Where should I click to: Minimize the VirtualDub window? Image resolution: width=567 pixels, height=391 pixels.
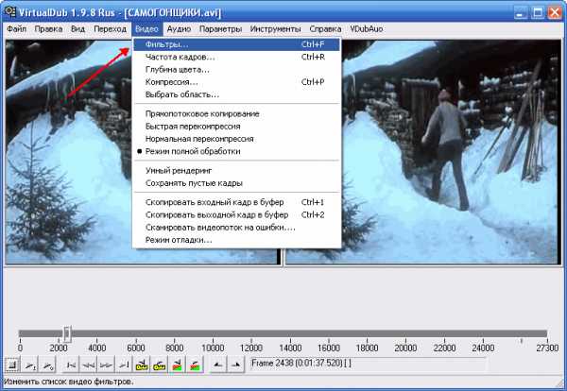[521, 12]
